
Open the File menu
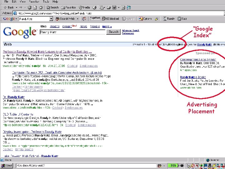tap(6, 2)
